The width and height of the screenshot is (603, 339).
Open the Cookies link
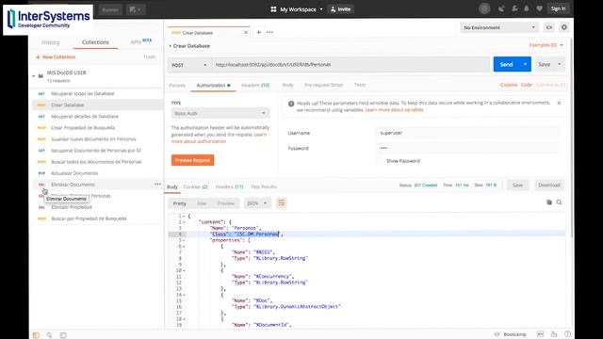[509, 85]
